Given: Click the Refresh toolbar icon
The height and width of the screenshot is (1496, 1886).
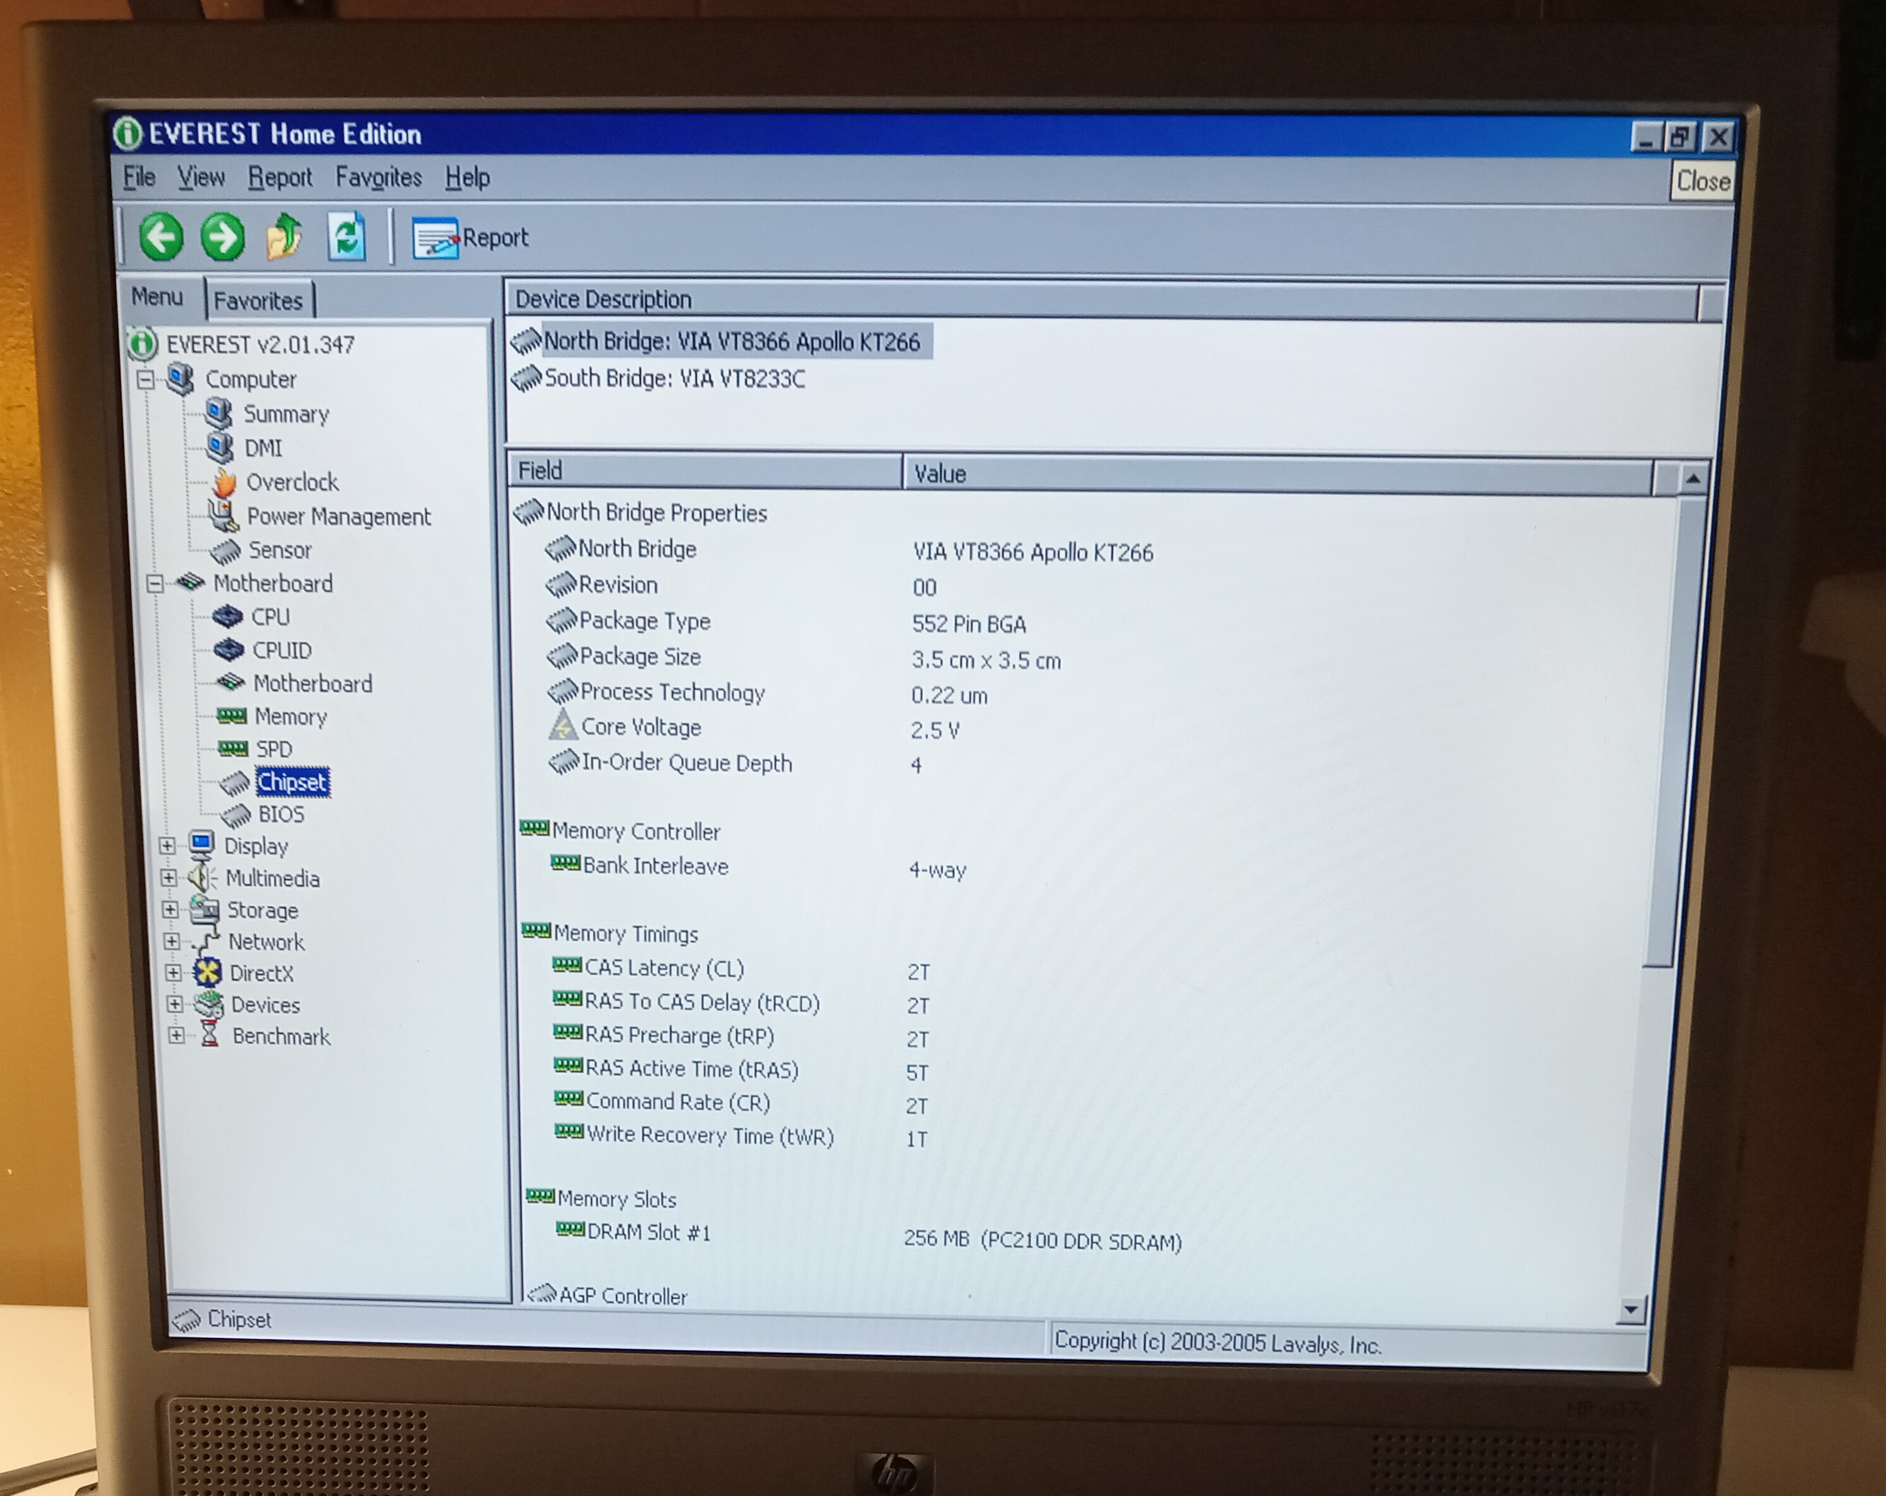Looking at the screenshot, I should pyautogui.click(x=347, y=237).
